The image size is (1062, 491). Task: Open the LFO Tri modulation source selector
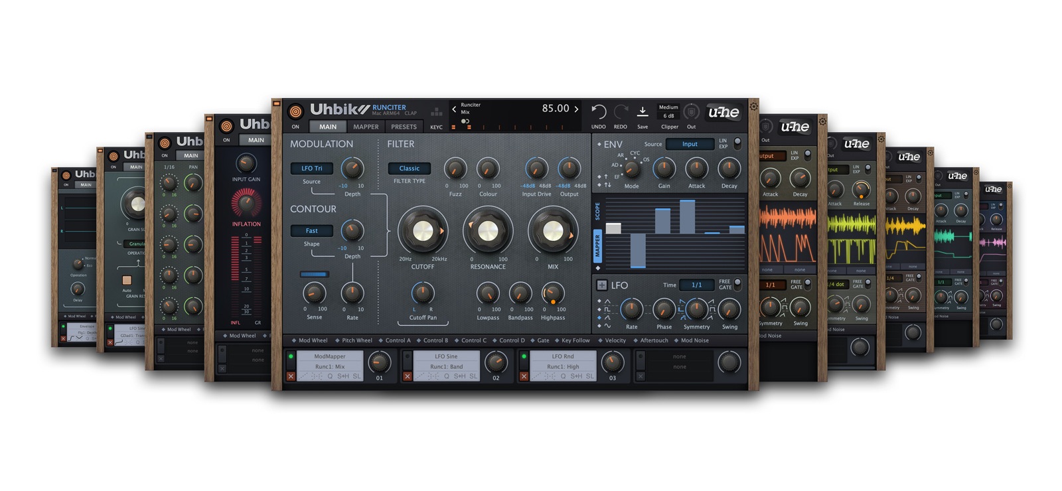pyautogui.click(x=311, y=169)
